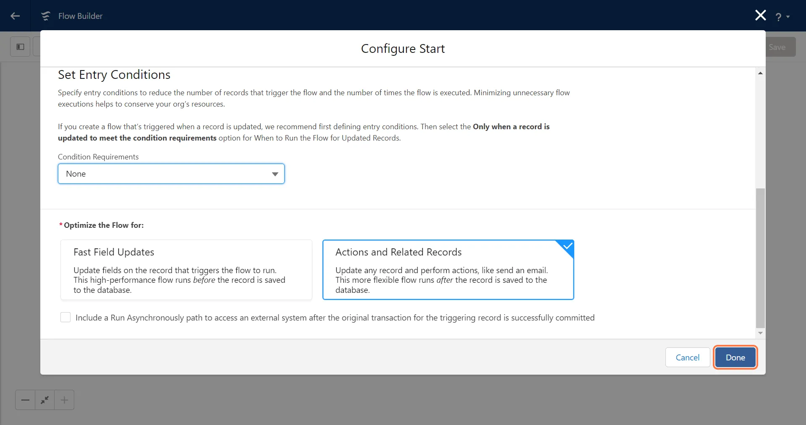Zoom in the canvas with plus icon

pyautogui.click(x=64, y=400)
